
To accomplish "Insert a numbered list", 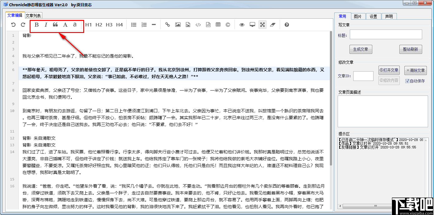I will [144, 25].
